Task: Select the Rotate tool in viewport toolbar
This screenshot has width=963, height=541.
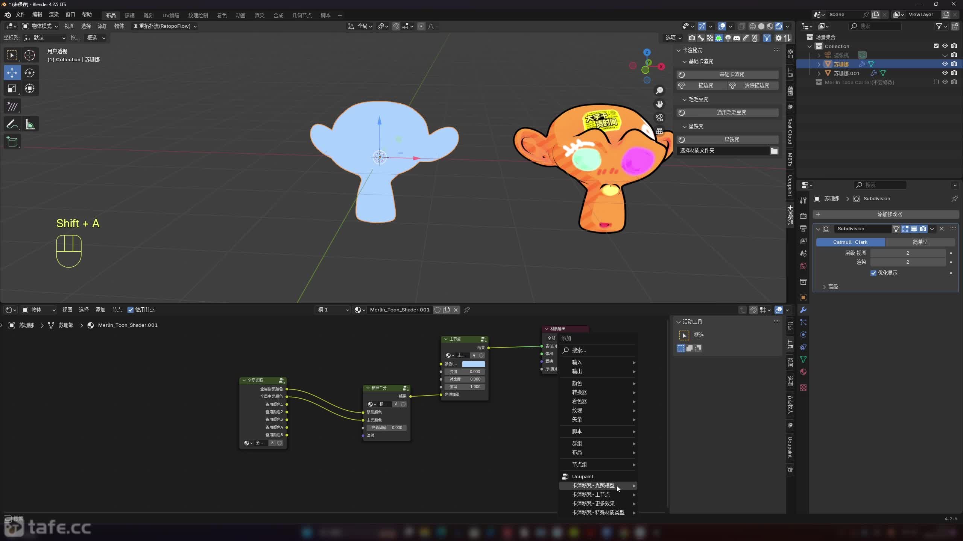Action: pos(30,73)
